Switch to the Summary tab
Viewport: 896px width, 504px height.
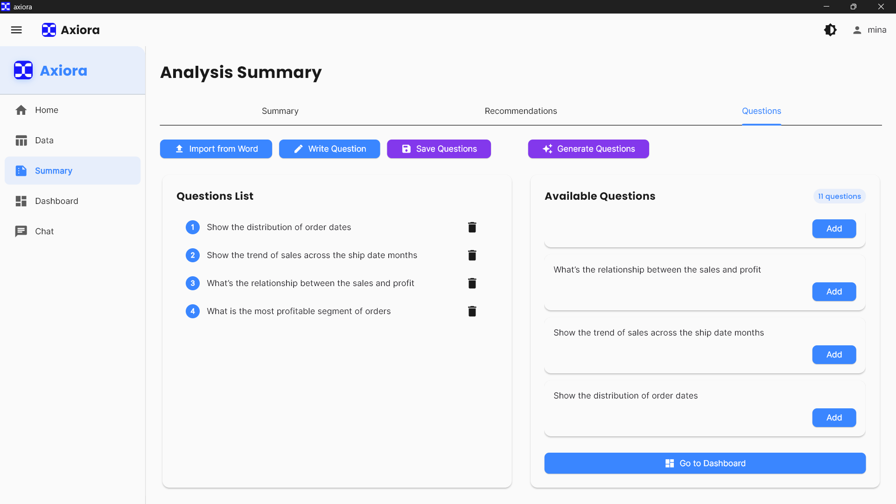(280, 111)
